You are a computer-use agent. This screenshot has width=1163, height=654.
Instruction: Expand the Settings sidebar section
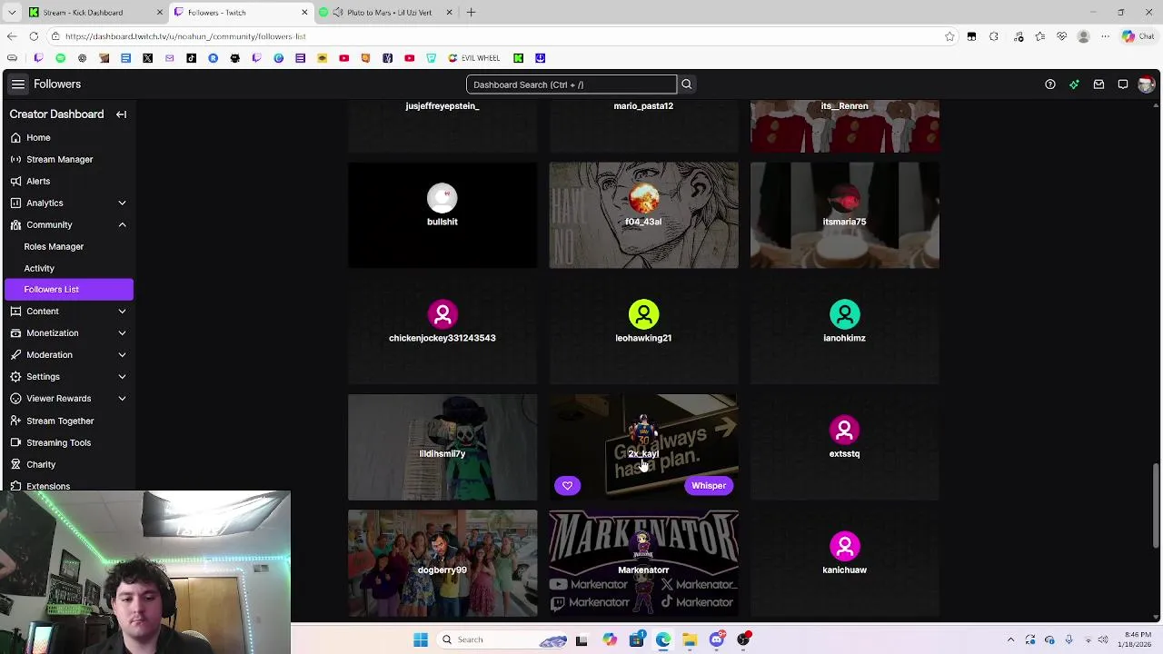coord(122,376)
